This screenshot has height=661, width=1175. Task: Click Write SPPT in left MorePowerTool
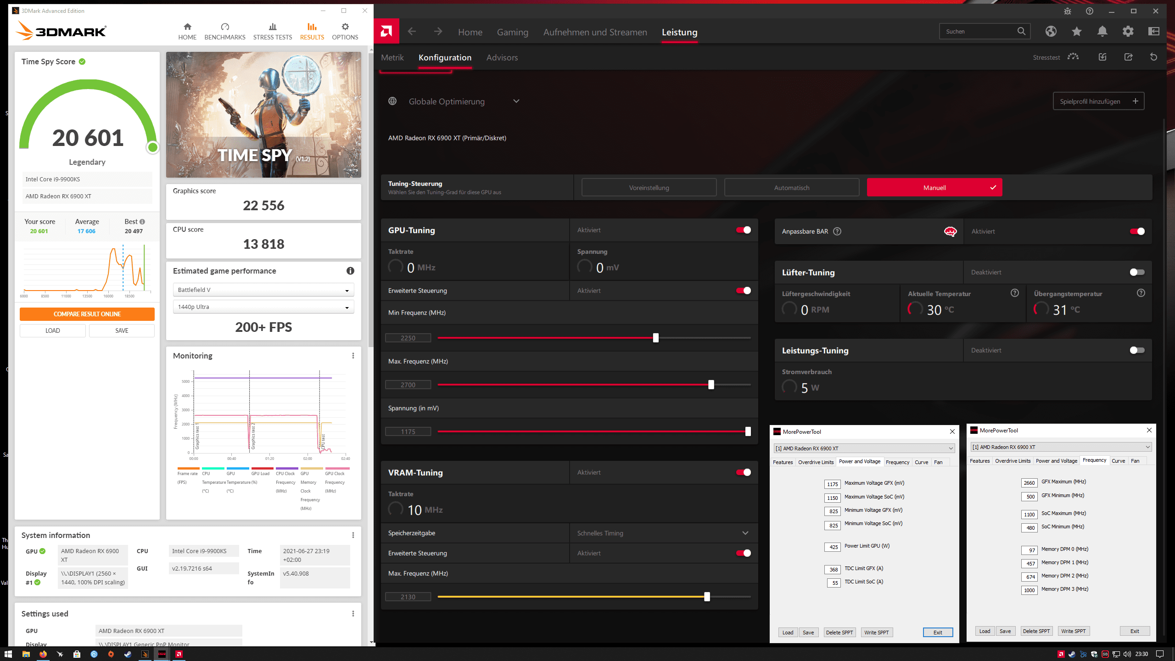876,633
